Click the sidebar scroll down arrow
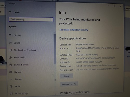The height and width of the screenshot is (97, 130). 55,94
